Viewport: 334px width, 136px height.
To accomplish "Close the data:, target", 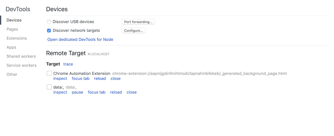I will click(132, 92).
